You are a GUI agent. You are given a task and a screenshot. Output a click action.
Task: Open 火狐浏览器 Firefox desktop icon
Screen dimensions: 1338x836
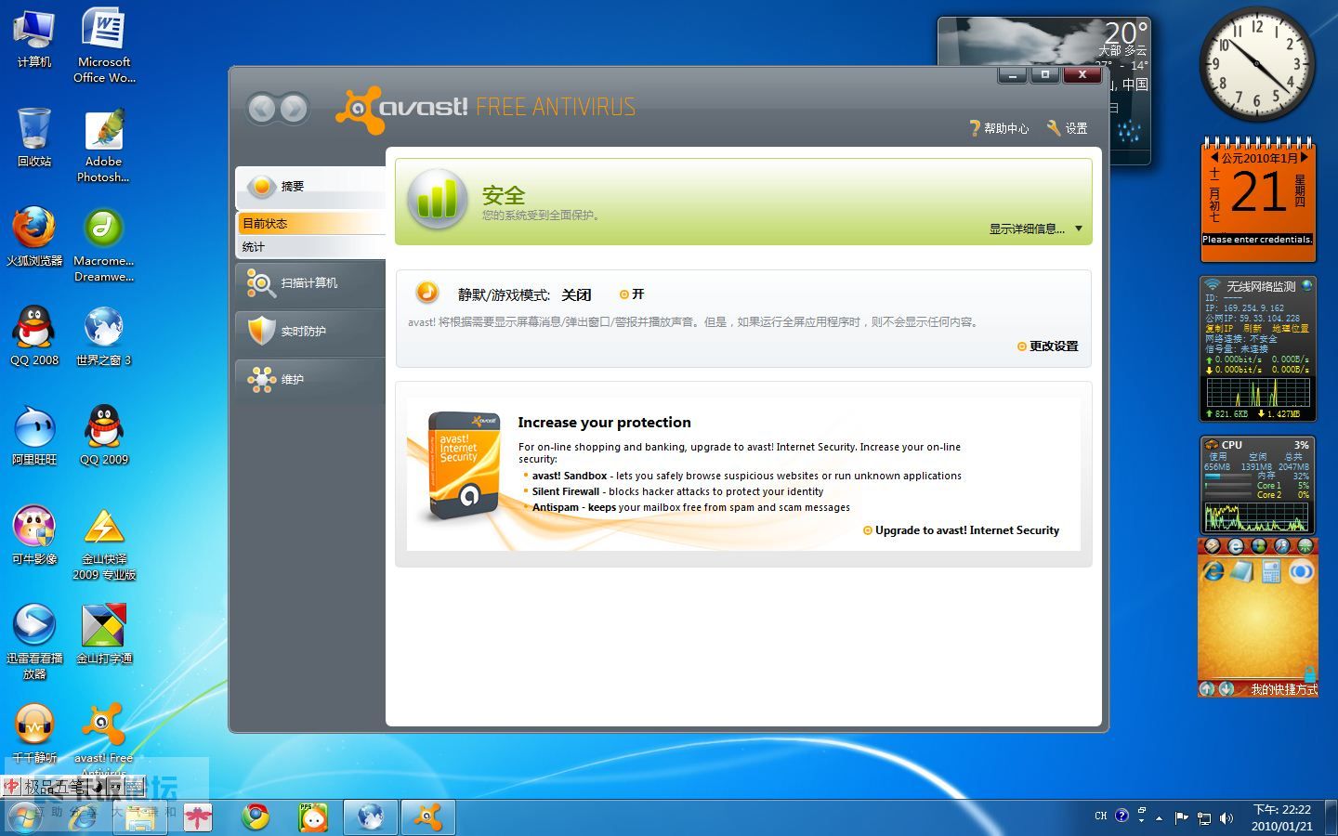click(x=34, y=237)
